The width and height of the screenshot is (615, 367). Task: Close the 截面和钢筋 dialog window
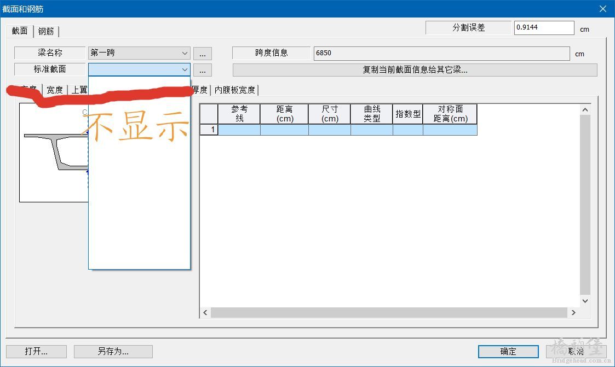pyautogui.click(x=603, y=9)
